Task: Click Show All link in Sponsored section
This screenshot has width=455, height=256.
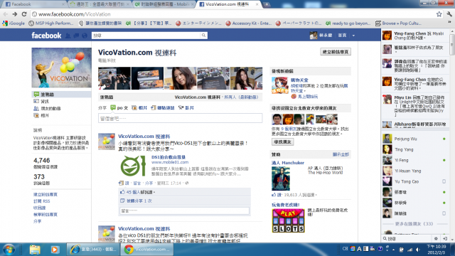Action: 341,154
